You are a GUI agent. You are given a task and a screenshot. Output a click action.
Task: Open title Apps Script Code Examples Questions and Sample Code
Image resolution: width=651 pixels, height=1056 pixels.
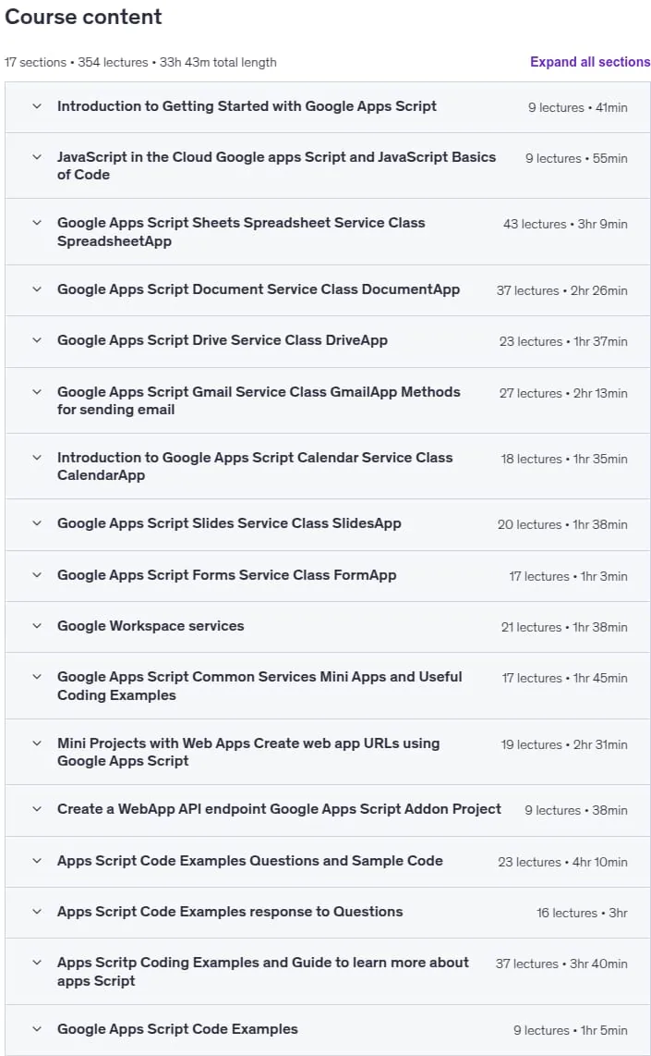click(x=250, y=861)
